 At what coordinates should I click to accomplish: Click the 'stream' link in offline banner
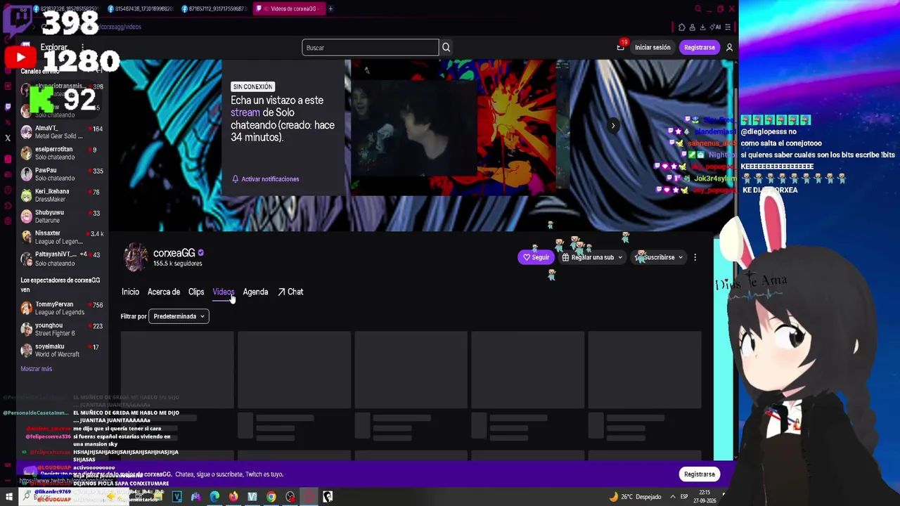coord(245,112)
